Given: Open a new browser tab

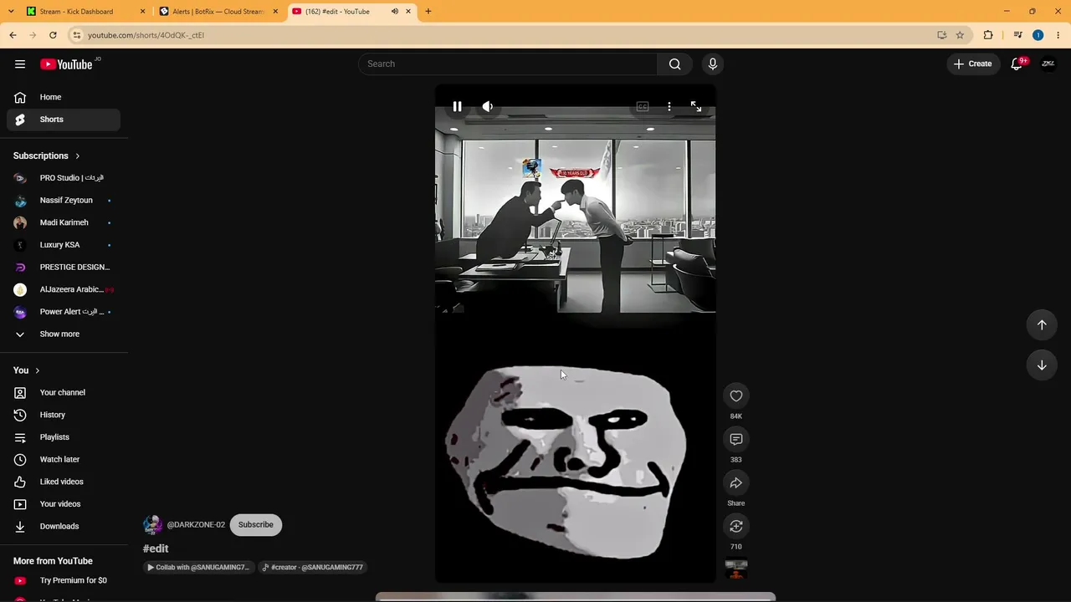Looking at the screenshot, I should pos(428,12).
